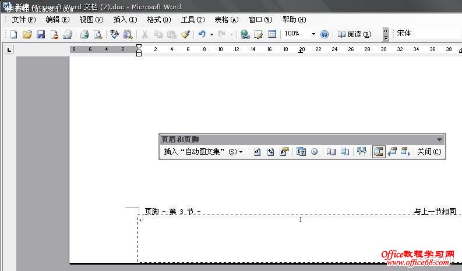Viewport: 462px width, 271px height.
Task: Open the 窗口(W) menu
Action: pos(260,20)
